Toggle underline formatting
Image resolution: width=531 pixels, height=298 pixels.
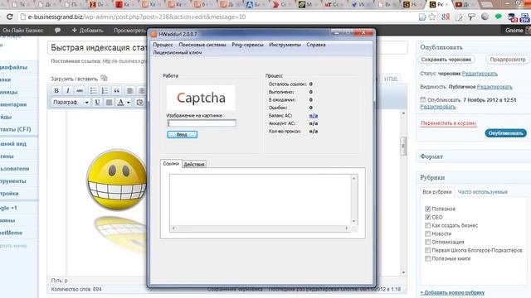(98, 102)
